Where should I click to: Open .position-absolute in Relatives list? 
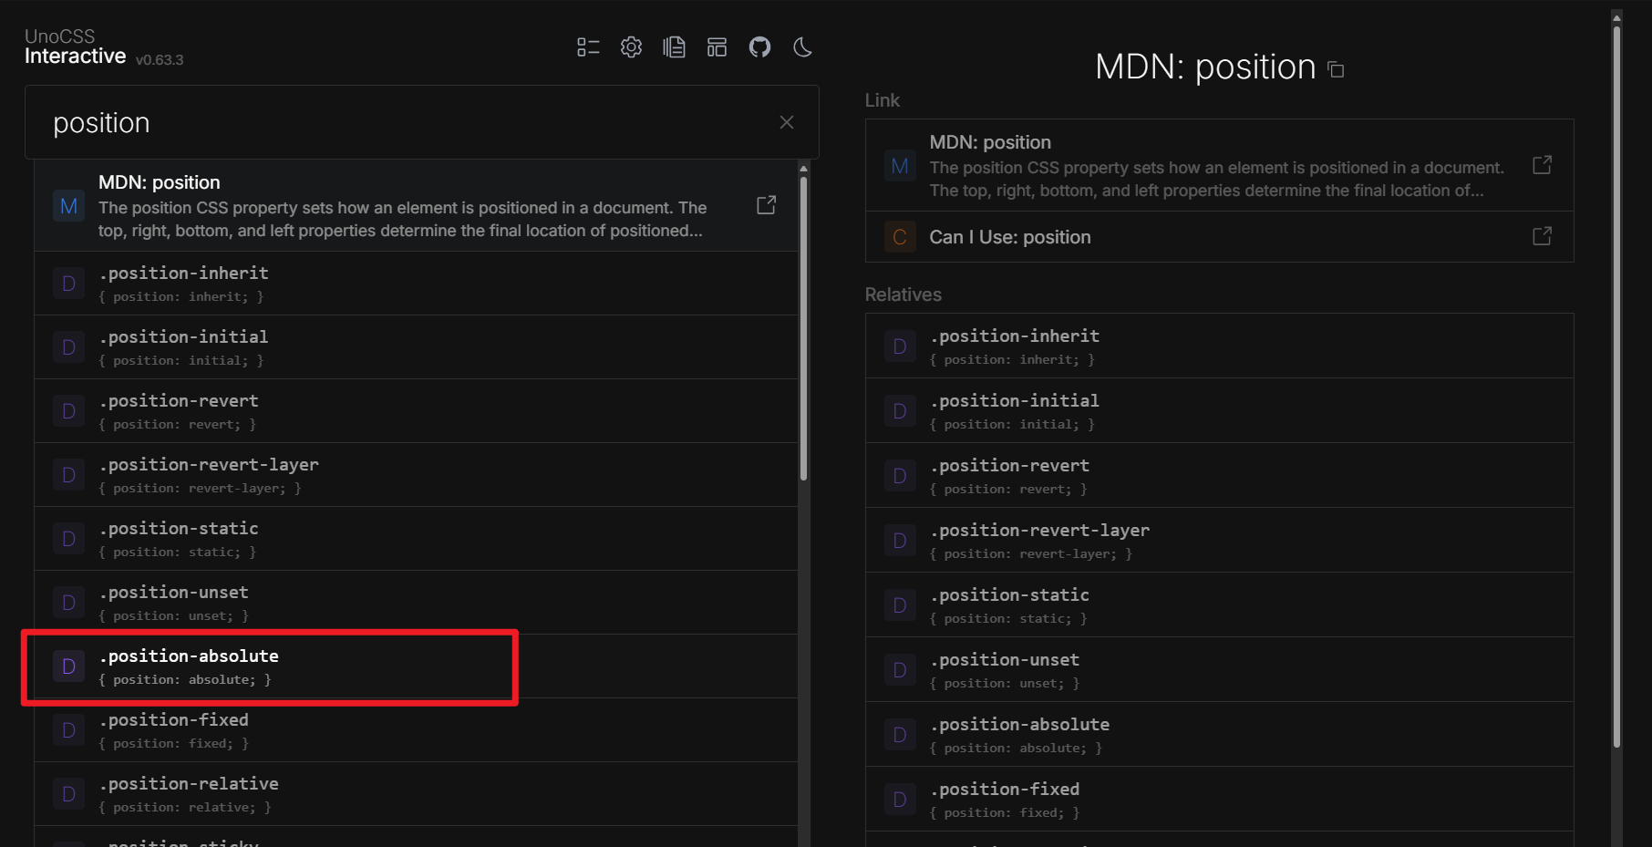click(x=1219, y=735)
